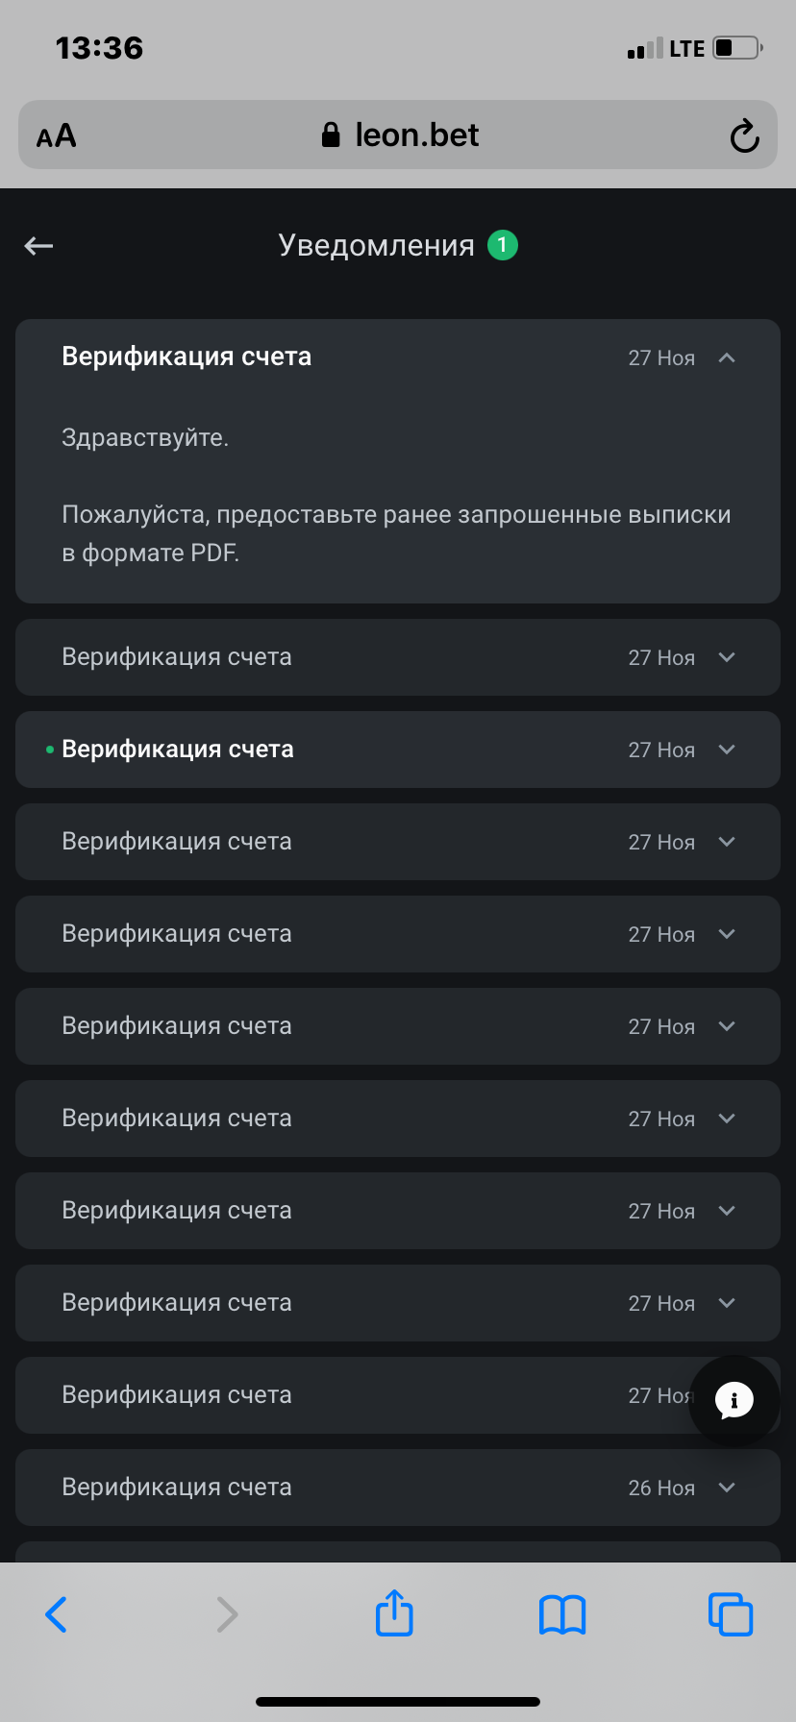
Task: Tap the PDF request message text
Action: [396, 533]
